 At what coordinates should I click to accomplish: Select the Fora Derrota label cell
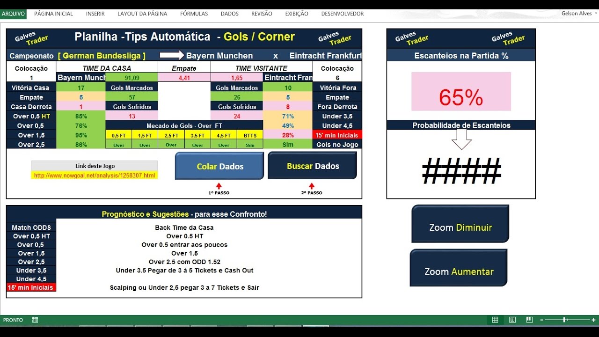337,107
